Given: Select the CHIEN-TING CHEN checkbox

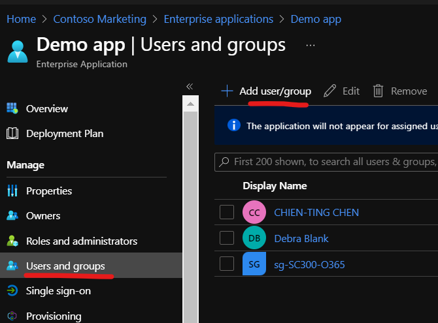Looking at the screenshot, I should pos(227,212).
